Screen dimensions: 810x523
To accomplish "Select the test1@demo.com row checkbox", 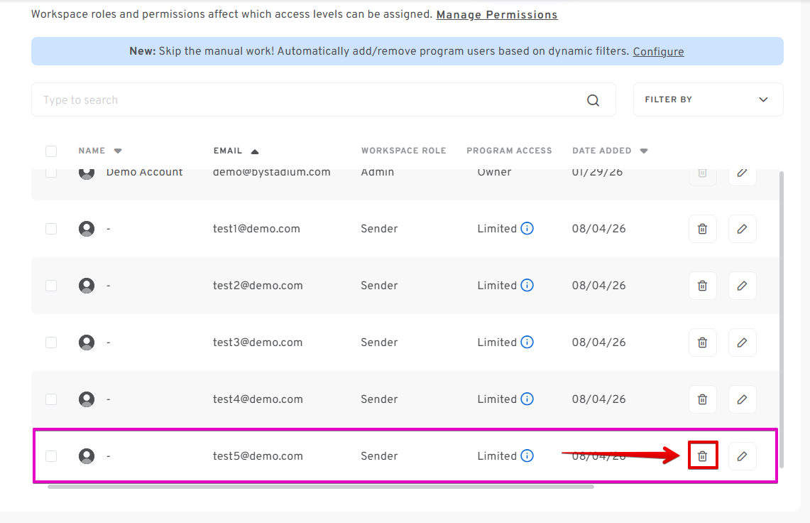I will click(x=51, y=229).
